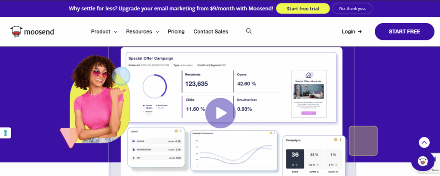Open the Contact Sales page
This screenshot has width=440, height=176.
211,32
